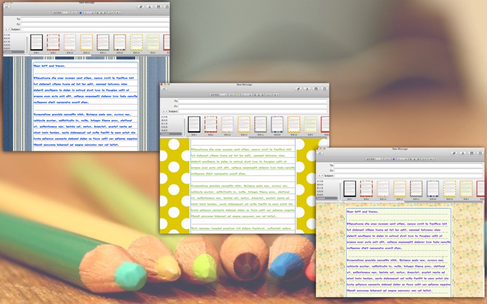
Task: Choose orange dashed stationery thumbnail in floral window
Action: pos(366,188)
